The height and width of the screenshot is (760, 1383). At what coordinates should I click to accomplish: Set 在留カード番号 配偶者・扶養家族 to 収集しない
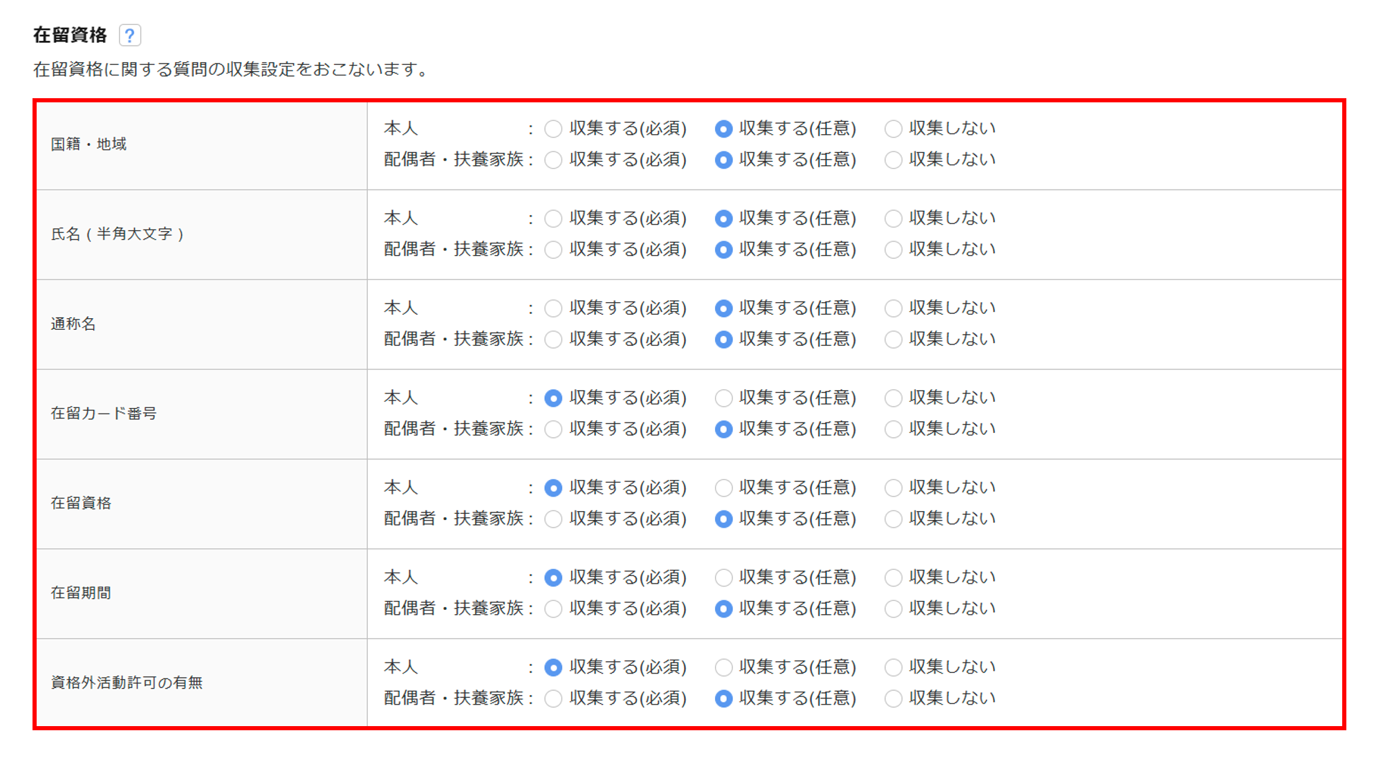893,429
